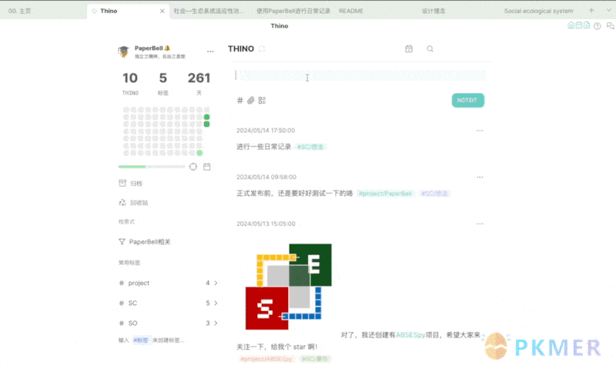Click the 2024/05/14 09:58:00 timestamp
The width and height of the screenshot is (616, 378).
click(x=266, y=177)
